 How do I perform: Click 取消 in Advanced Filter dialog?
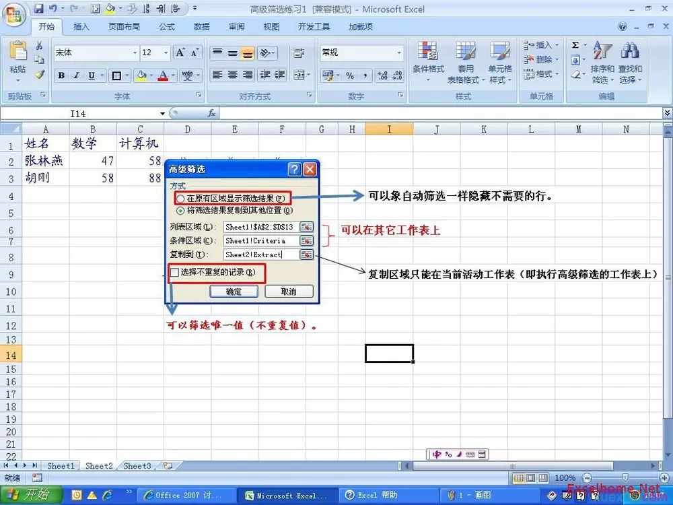tap(289, 292)
